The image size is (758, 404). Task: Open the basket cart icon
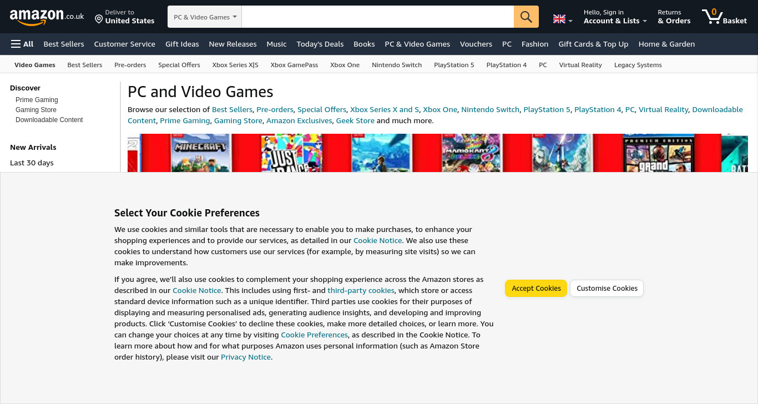coord(724,17)
